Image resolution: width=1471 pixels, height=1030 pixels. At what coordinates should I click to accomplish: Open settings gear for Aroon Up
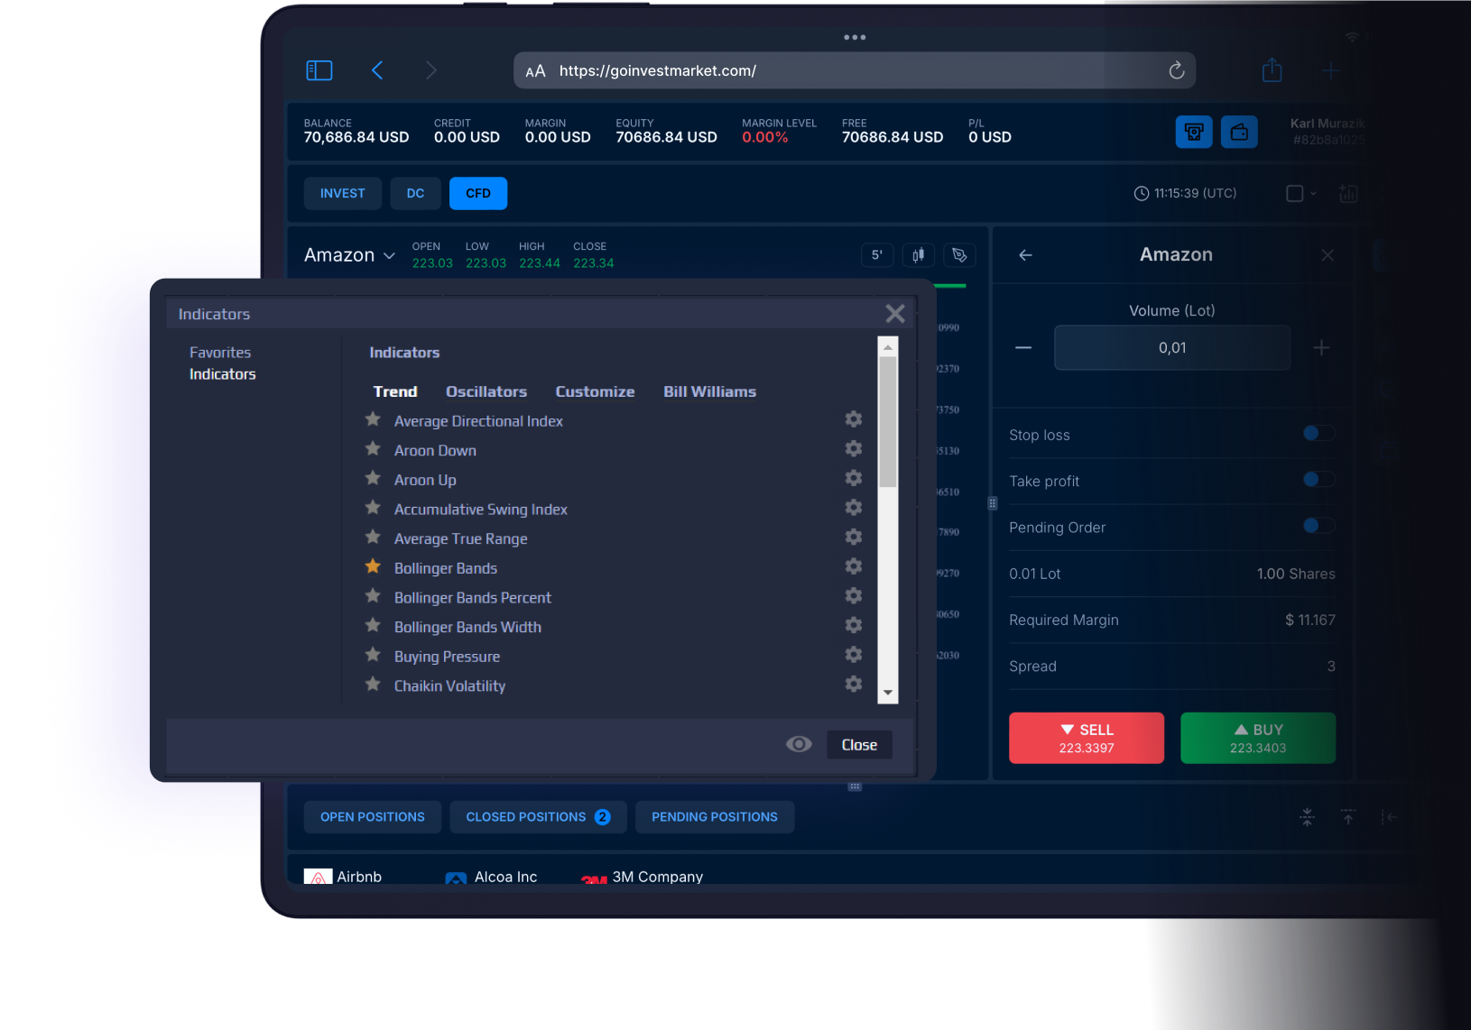(854, 478)
